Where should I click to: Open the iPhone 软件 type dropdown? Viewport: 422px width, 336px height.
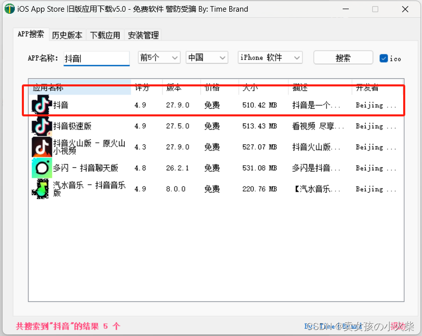[x=270, y=57]
